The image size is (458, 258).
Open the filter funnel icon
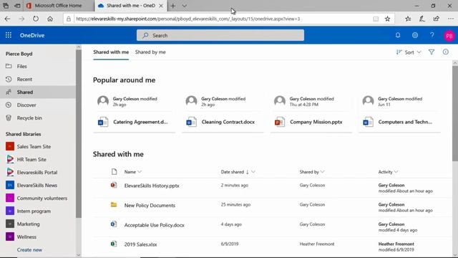[432, 52]
